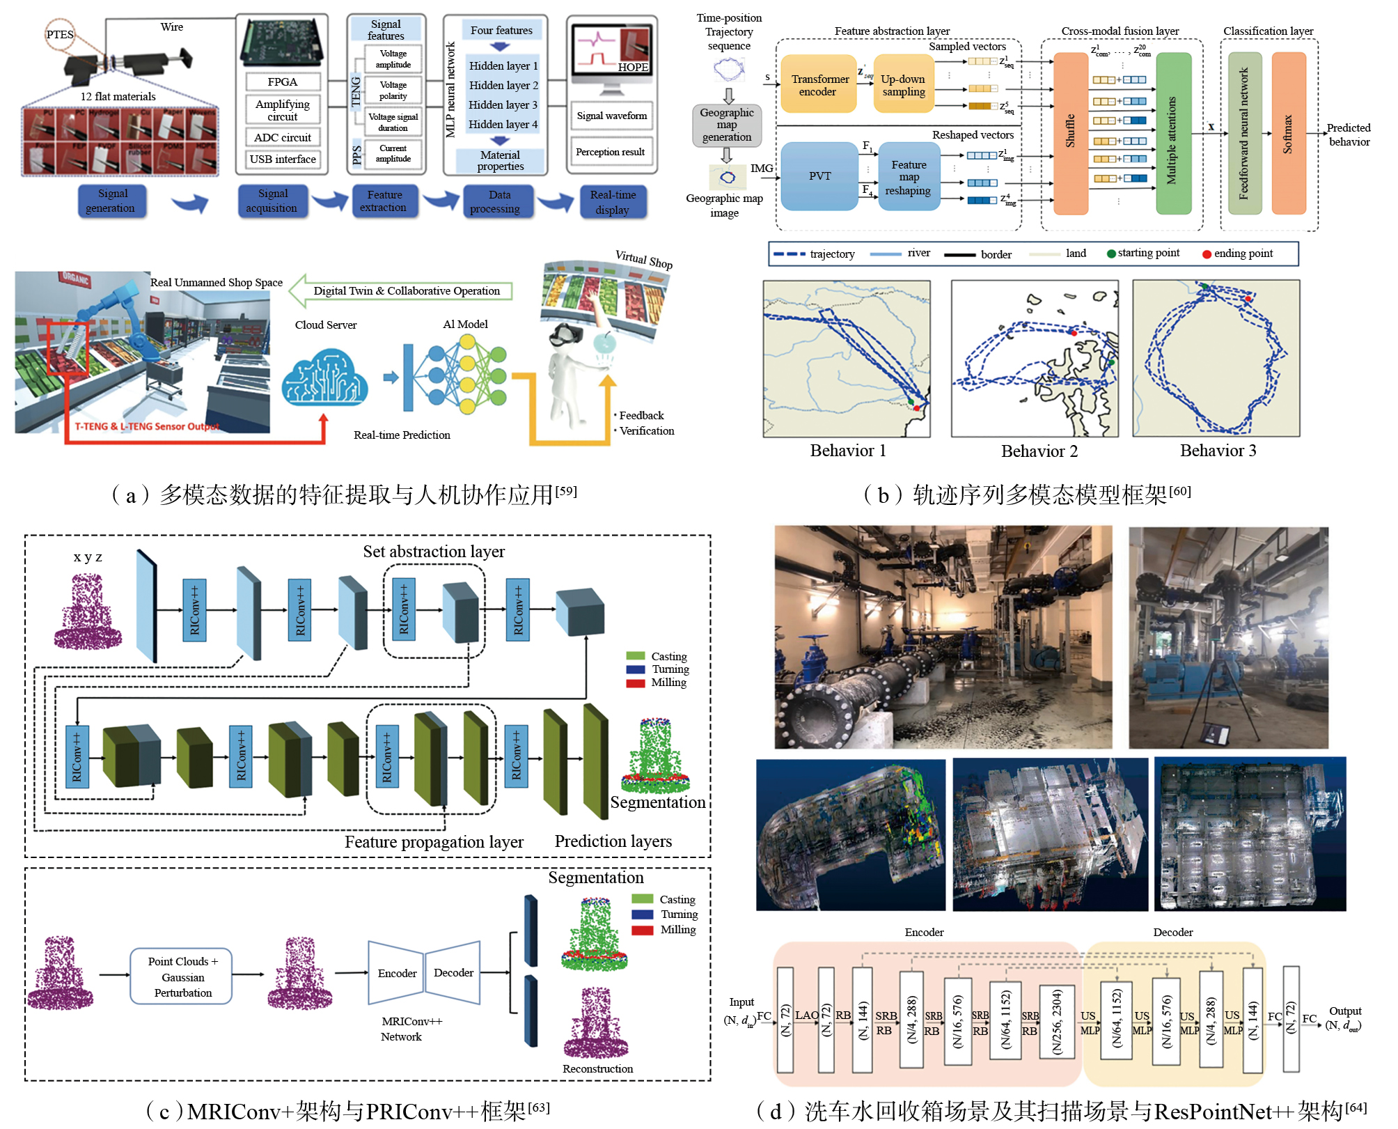Click the FPGA circuit board image
Viewport: 1398px width, 1129px height.
pos(282,42)
